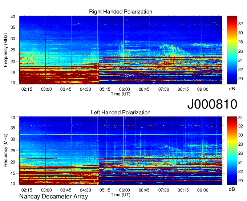This screenshot has width=247, height=201.
Task: Click 10 MHz tick on Left Handed frequency axis
Action: pos(13,183)
